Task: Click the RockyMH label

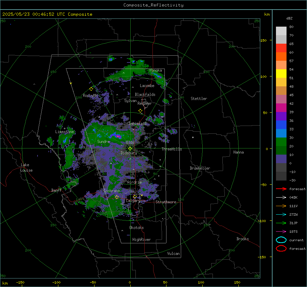Action: coord(90,96)
